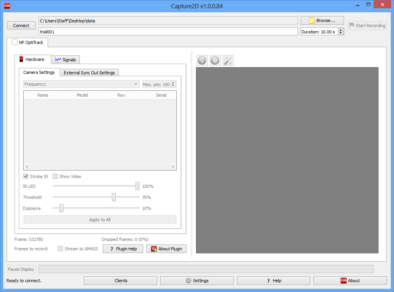
Task: Click the Threshold slider handle
Action: click(114, 197)
